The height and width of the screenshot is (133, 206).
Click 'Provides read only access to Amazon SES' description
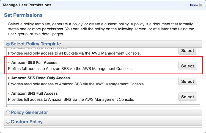point(76,84)
